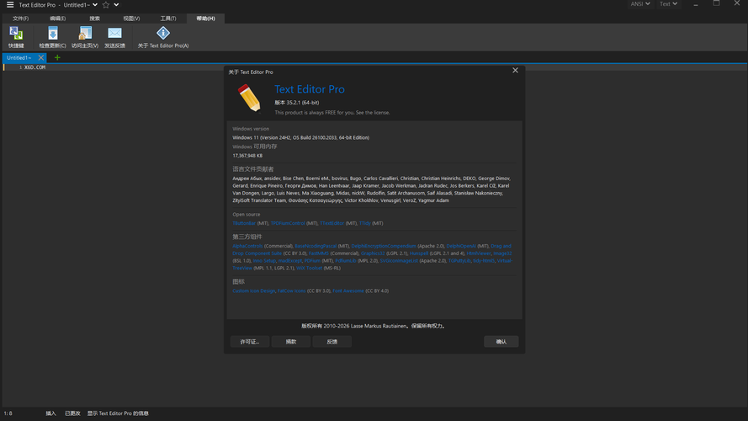Open the Font Awesome link
The height and width of the screenshot is (421, 748).
coord(348,290)
